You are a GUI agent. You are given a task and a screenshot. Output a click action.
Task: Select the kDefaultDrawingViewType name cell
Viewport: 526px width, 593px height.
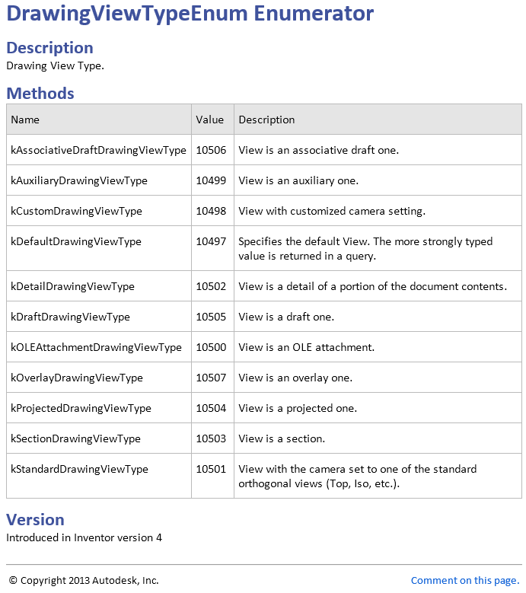76,241
